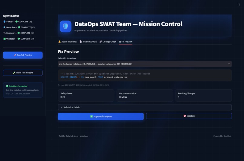Inject a test incident
This screenshot has height=161, width=244.
[x=23, y=73]
